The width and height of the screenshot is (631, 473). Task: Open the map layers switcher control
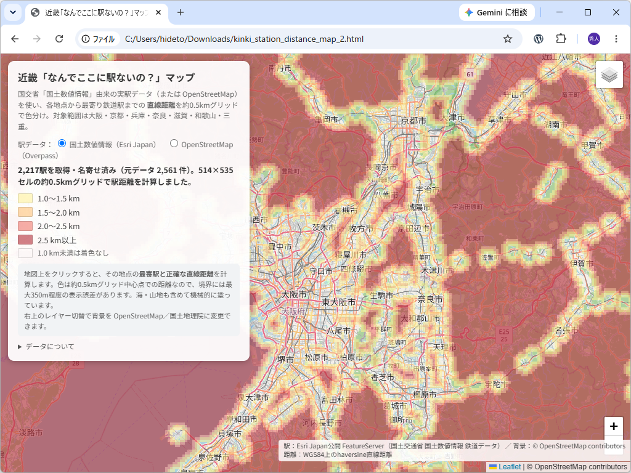point(609,75)
